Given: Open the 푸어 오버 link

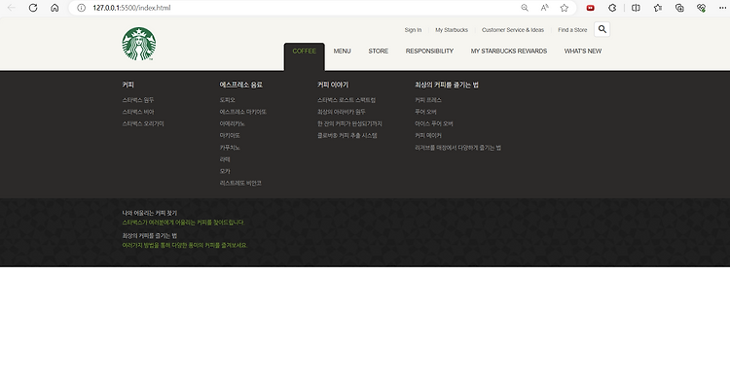Looking at the screenshot, I should click(425, 112).
